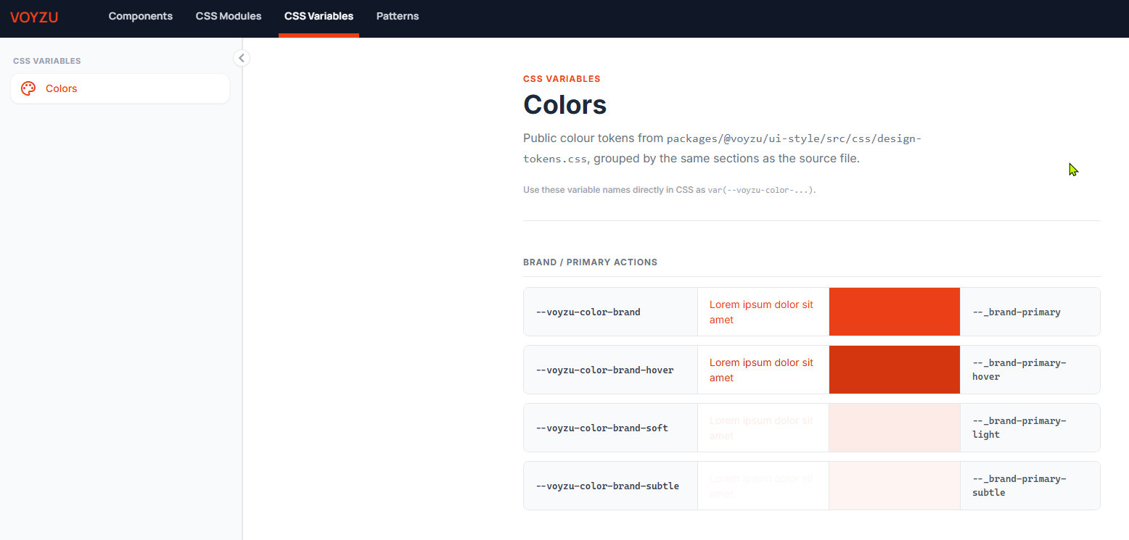Click the --voyzu-color-brand-soft variable name

pos(602,428)
